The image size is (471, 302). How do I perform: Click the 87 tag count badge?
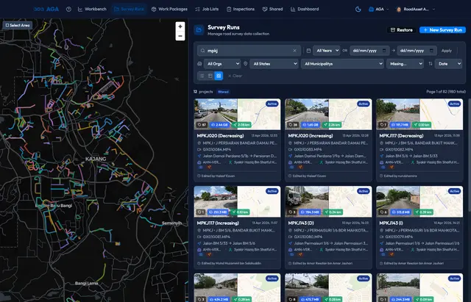click(x=202, y=125)
